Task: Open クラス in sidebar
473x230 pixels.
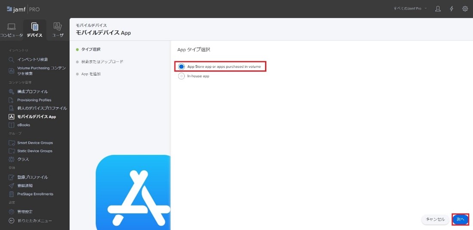Action: (23, 159)
